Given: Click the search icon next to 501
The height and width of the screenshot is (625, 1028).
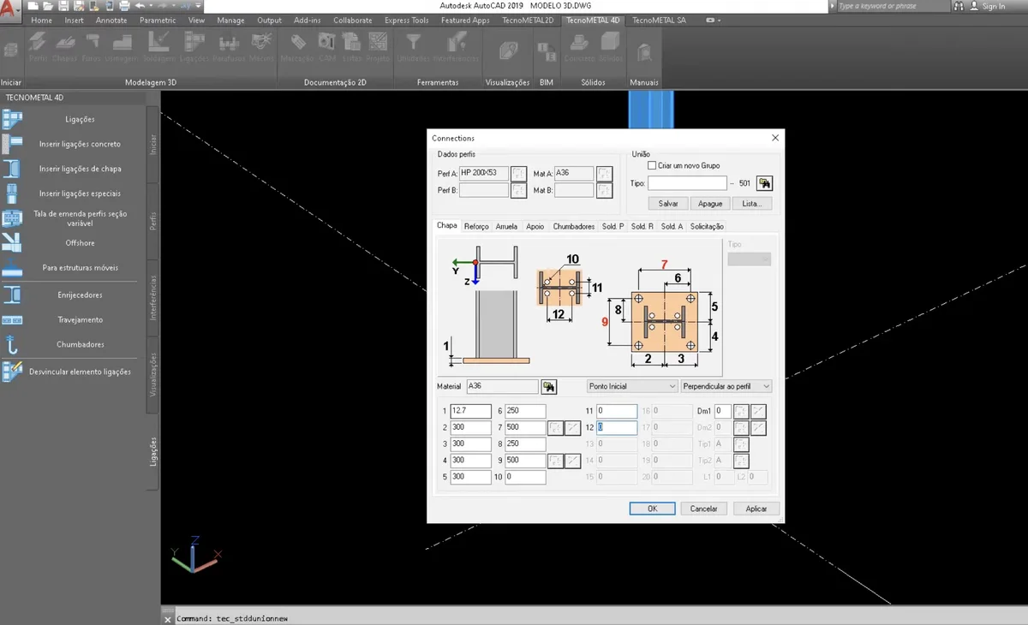Looking at the screenshot, I should click(x=763, y=182).
